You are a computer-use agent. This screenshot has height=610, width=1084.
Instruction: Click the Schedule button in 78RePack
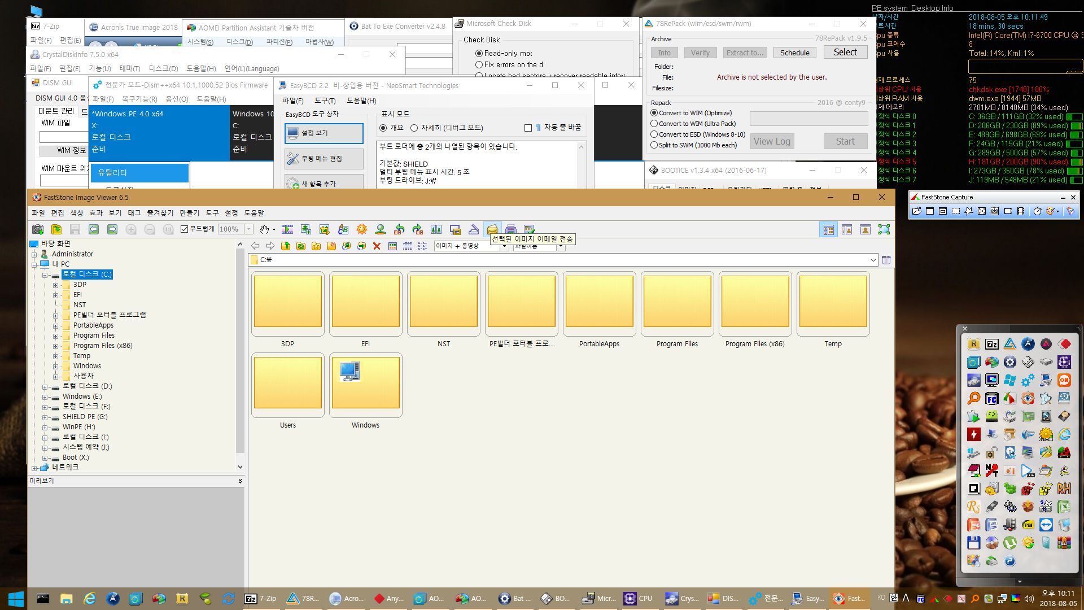click(x=794, y=53)
